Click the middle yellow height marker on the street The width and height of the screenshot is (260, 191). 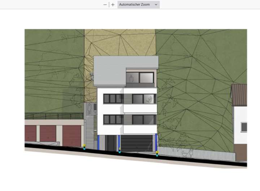[x=120, y=150]
